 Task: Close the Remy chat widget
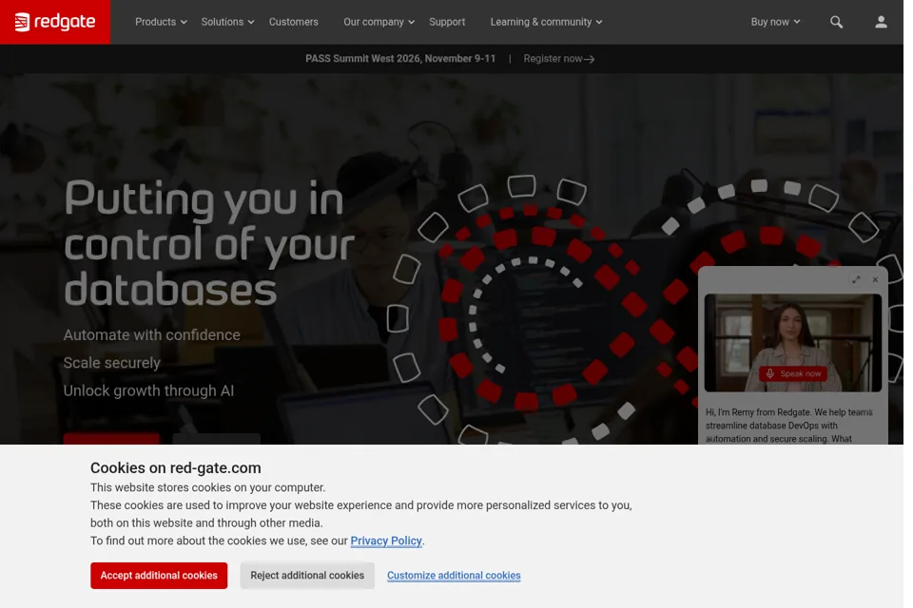875,280
